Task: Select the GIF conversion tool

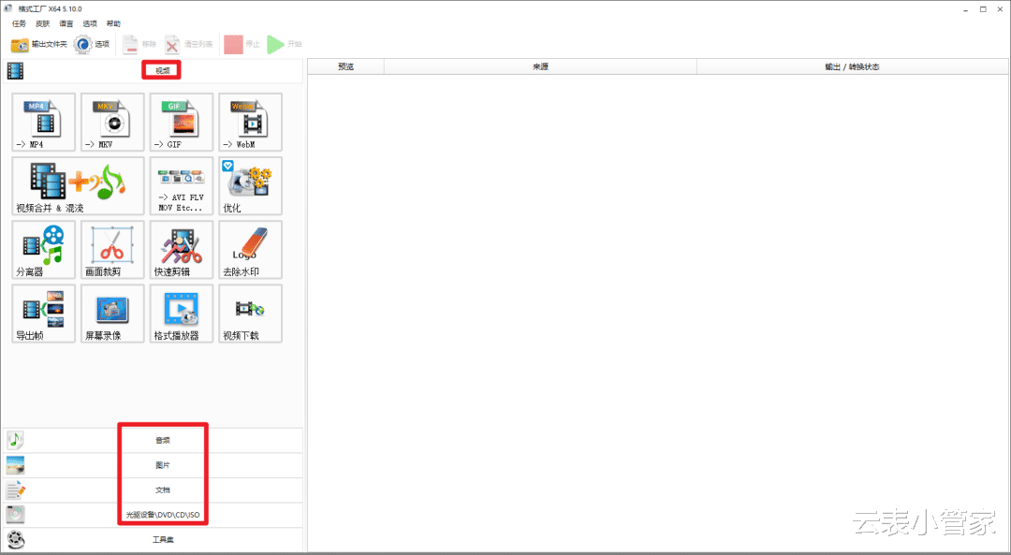Action: (x=182, y=123)
